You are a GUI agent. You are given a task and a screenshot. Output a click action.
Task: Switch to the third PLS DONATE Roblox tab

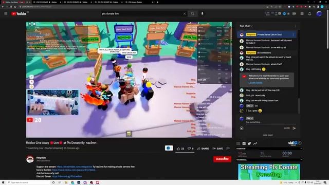[77, 2]
